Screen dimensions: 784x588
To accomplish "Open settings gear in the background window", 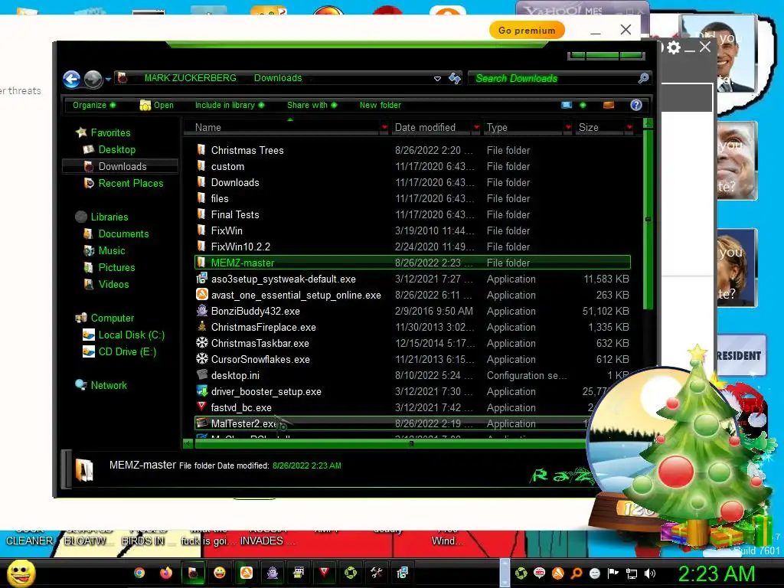I will (x=674, y=47).
